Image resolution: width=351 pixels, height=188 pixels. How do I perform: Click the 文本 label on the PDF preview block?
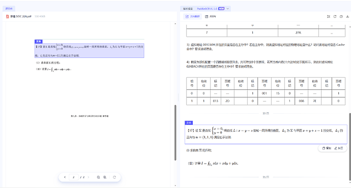(39, 41)
